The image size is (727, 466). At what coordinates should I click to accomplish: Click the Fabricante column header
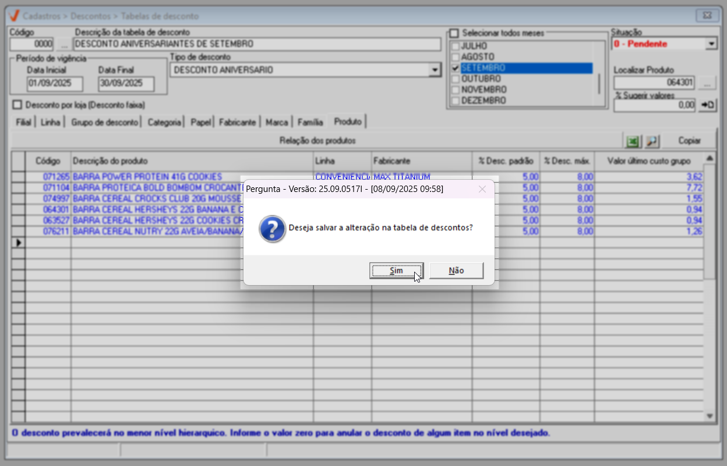[x=422, y=161]
